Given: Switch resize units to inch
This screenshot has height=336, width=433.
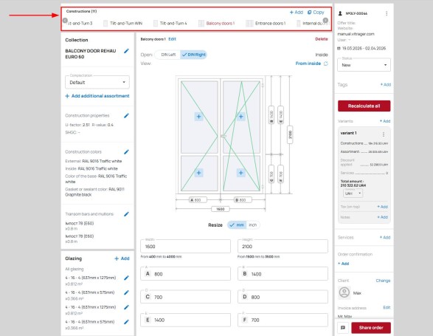Looking at the screenshot, I should tap(253, 224).
